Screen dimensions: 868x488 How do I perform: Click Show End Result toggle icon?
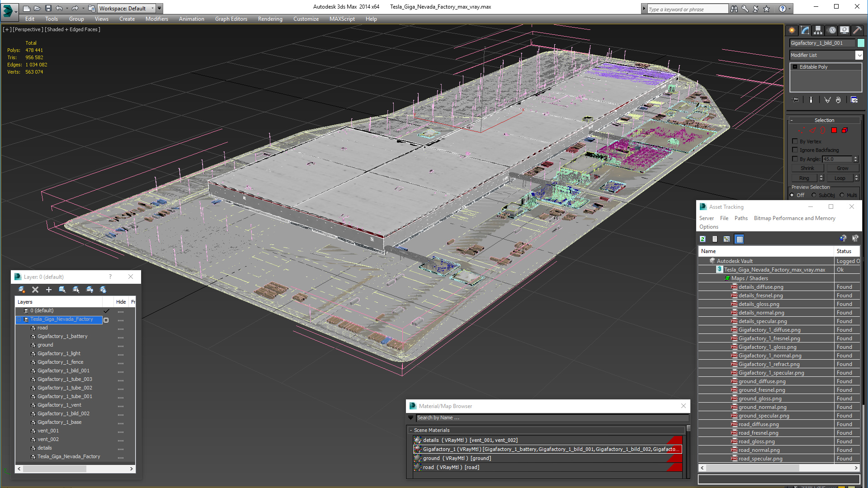pyautogui.click(x=811, y=100)
